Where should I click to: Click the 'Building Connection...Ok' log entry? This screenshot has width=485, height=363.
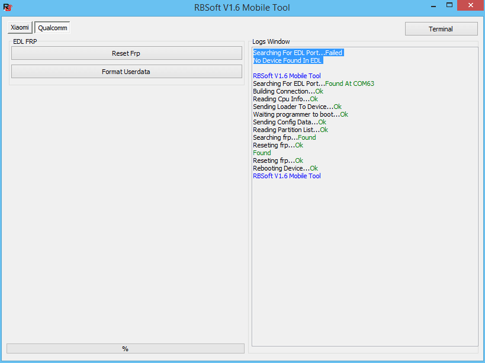[288, 91]
